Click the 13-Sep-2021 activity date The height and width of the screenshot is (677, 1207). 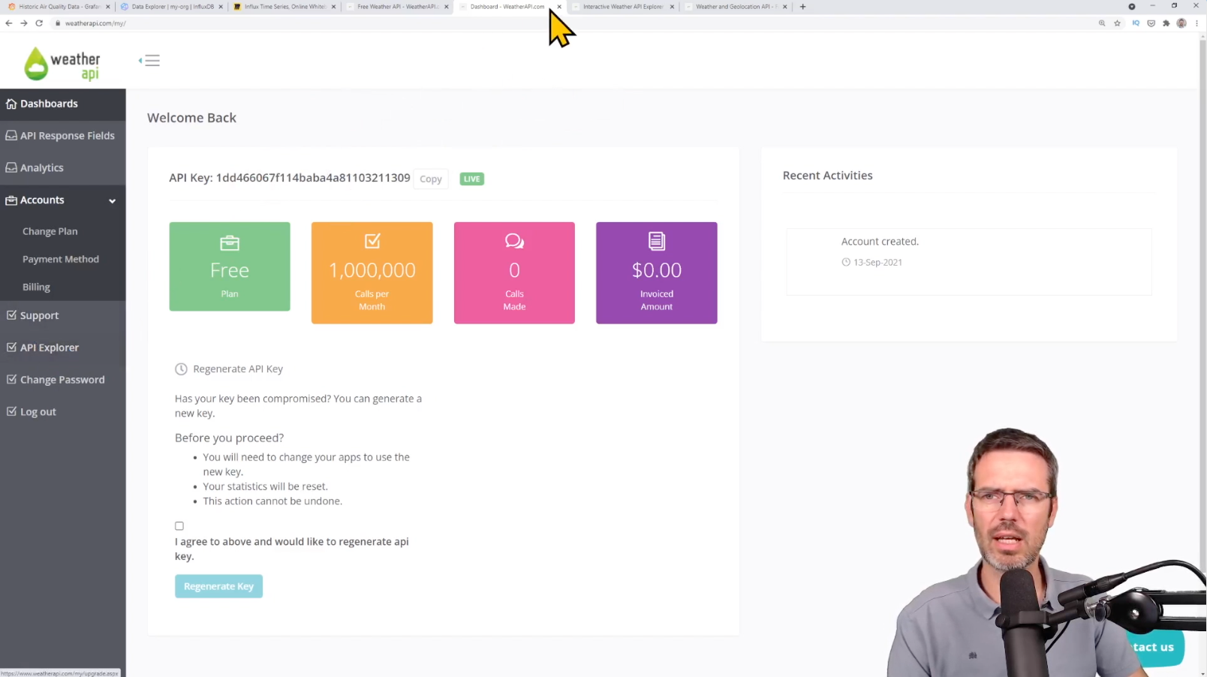tap(877, 263)
